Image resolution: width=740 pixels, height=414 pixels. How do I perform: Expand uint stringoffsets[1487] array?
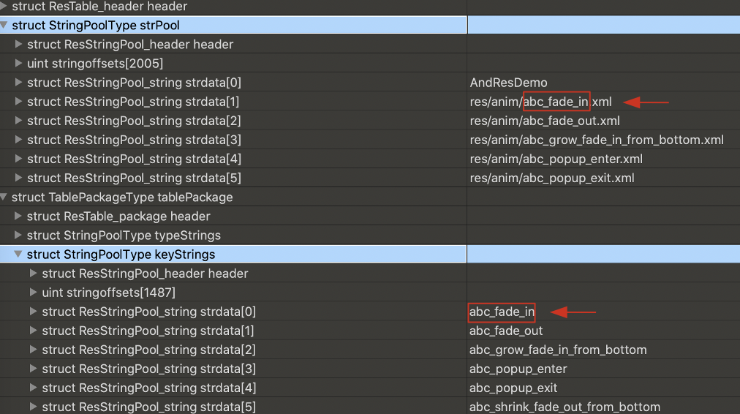pyautogui.click(x=34, y=293)
